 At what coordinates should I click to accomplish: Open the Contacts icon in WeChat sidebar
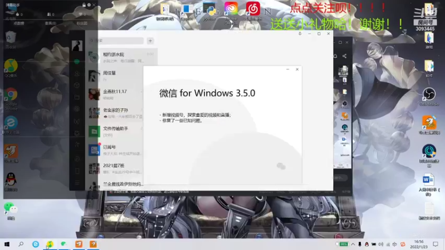77,73
